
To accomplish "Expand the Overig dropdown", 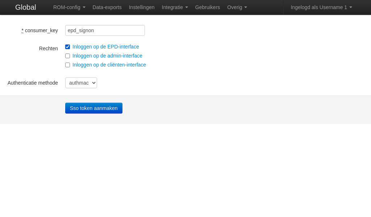I will point(237,7).
